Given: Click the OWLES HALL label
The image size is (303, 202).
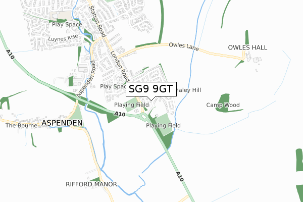Looking at the screenshot, I should point(247,47).
